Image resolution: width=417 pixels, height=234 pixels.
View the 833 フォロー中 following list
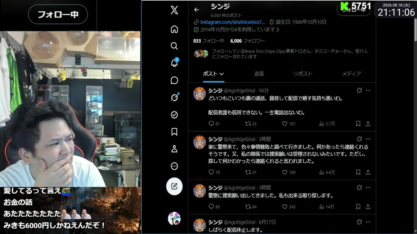point(208,41)
